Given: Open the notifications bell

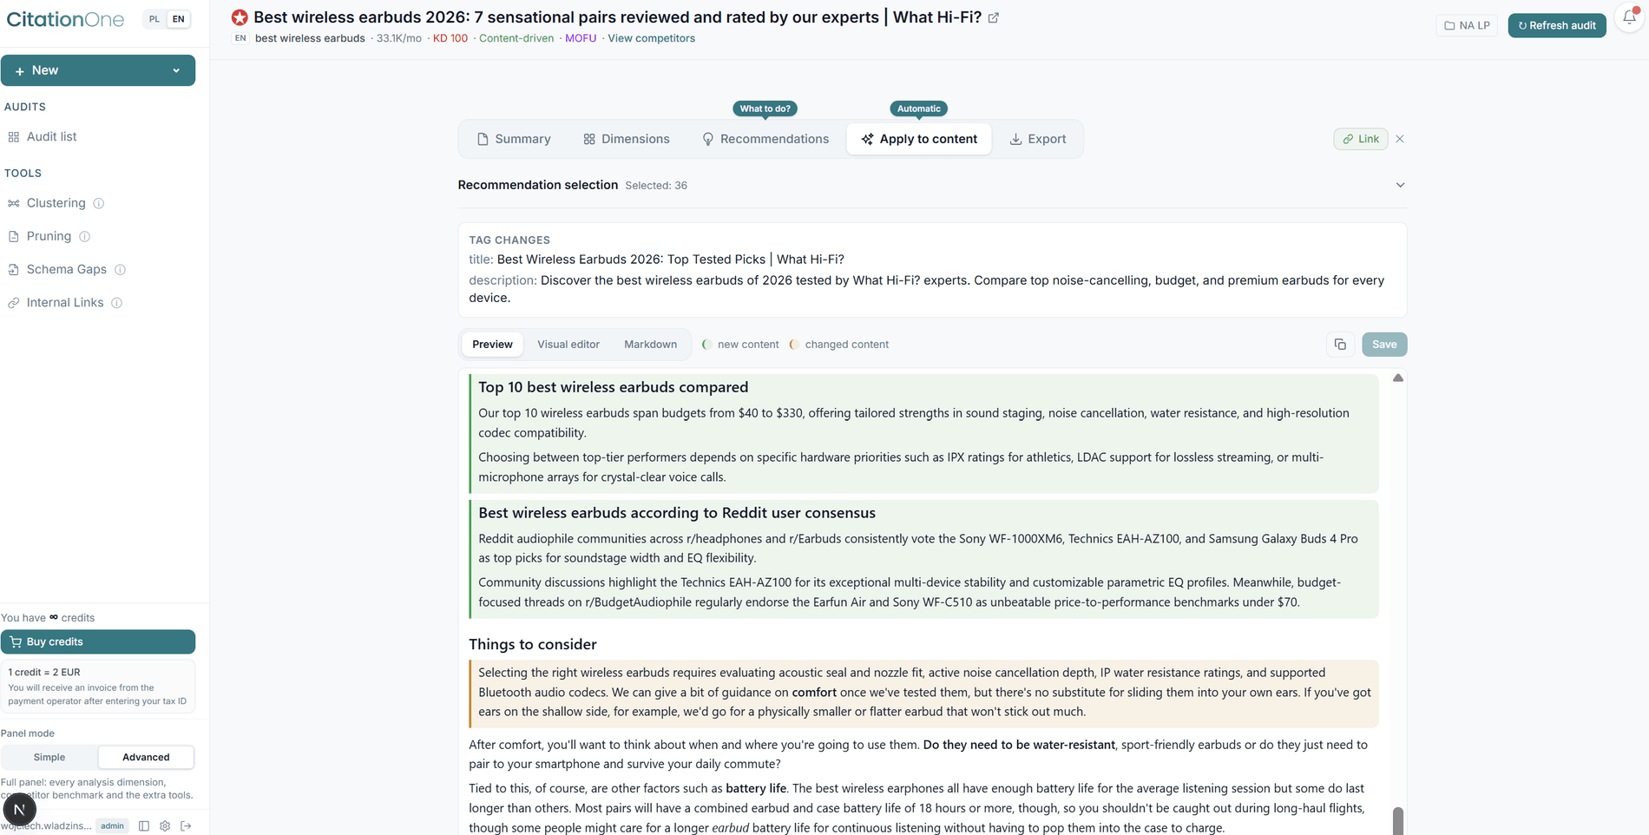Looking at the screenshot, I should [x=1629, y=17].
